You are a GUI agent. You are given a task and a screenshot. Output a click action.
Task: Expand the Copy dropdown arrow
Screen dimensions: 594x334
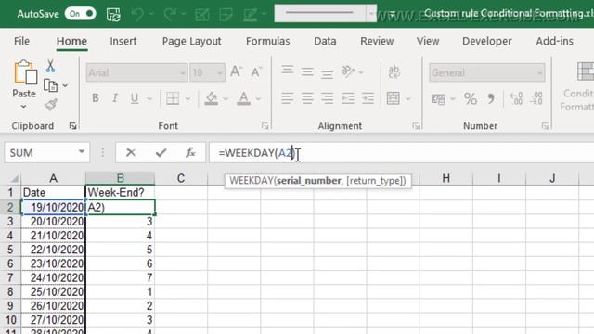(65, 85)
